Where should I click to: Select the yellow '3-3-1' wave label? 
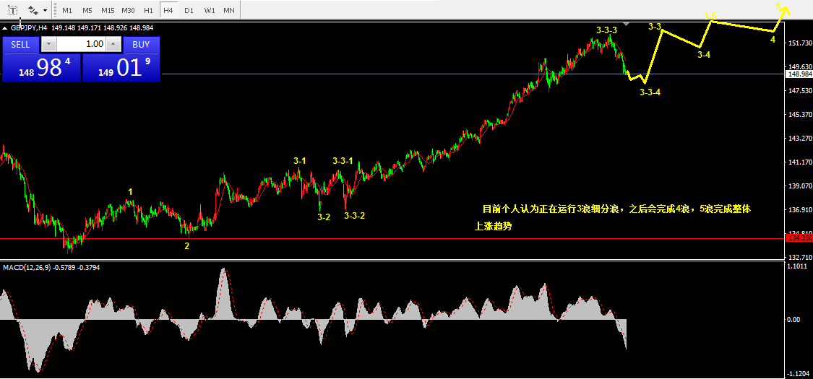(x=343, y=161)
